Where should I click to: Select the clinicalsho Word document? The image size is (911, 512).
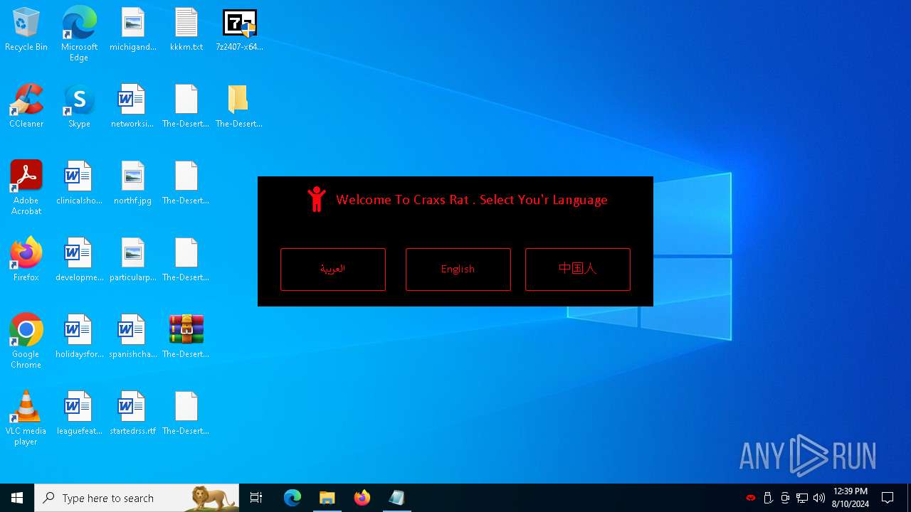point(79,183)
